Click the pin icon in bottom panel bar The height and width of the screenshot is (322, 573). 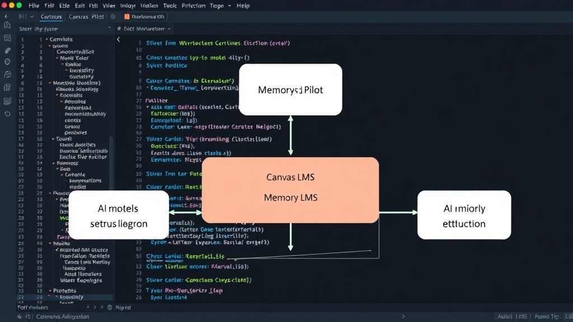(x=102, y=307)
